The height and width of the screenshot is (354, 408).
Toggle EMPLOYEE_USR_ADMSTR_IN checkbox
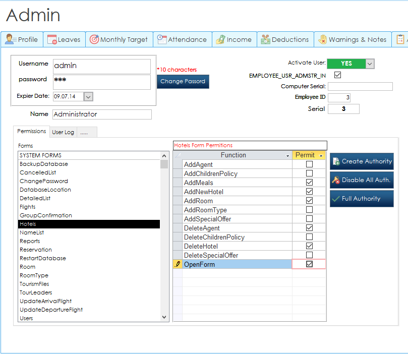[x=337, y=75]
